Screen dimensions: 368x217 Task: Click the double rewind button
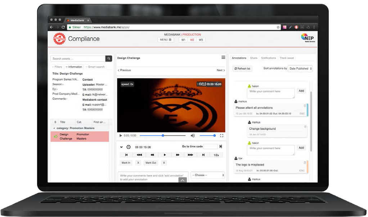coord(152,155)
